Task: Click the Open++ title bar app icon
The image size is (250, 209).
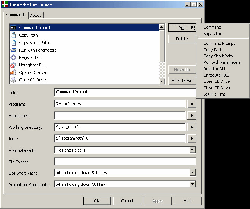Action: click(x=4, y=4)
